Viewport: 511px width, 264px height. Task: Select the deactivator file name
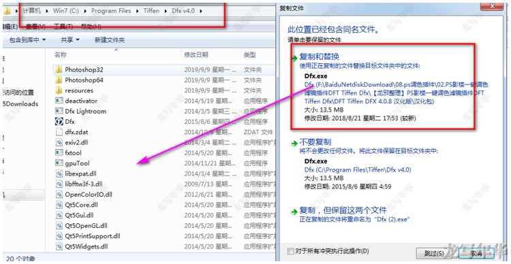(81, 101)
